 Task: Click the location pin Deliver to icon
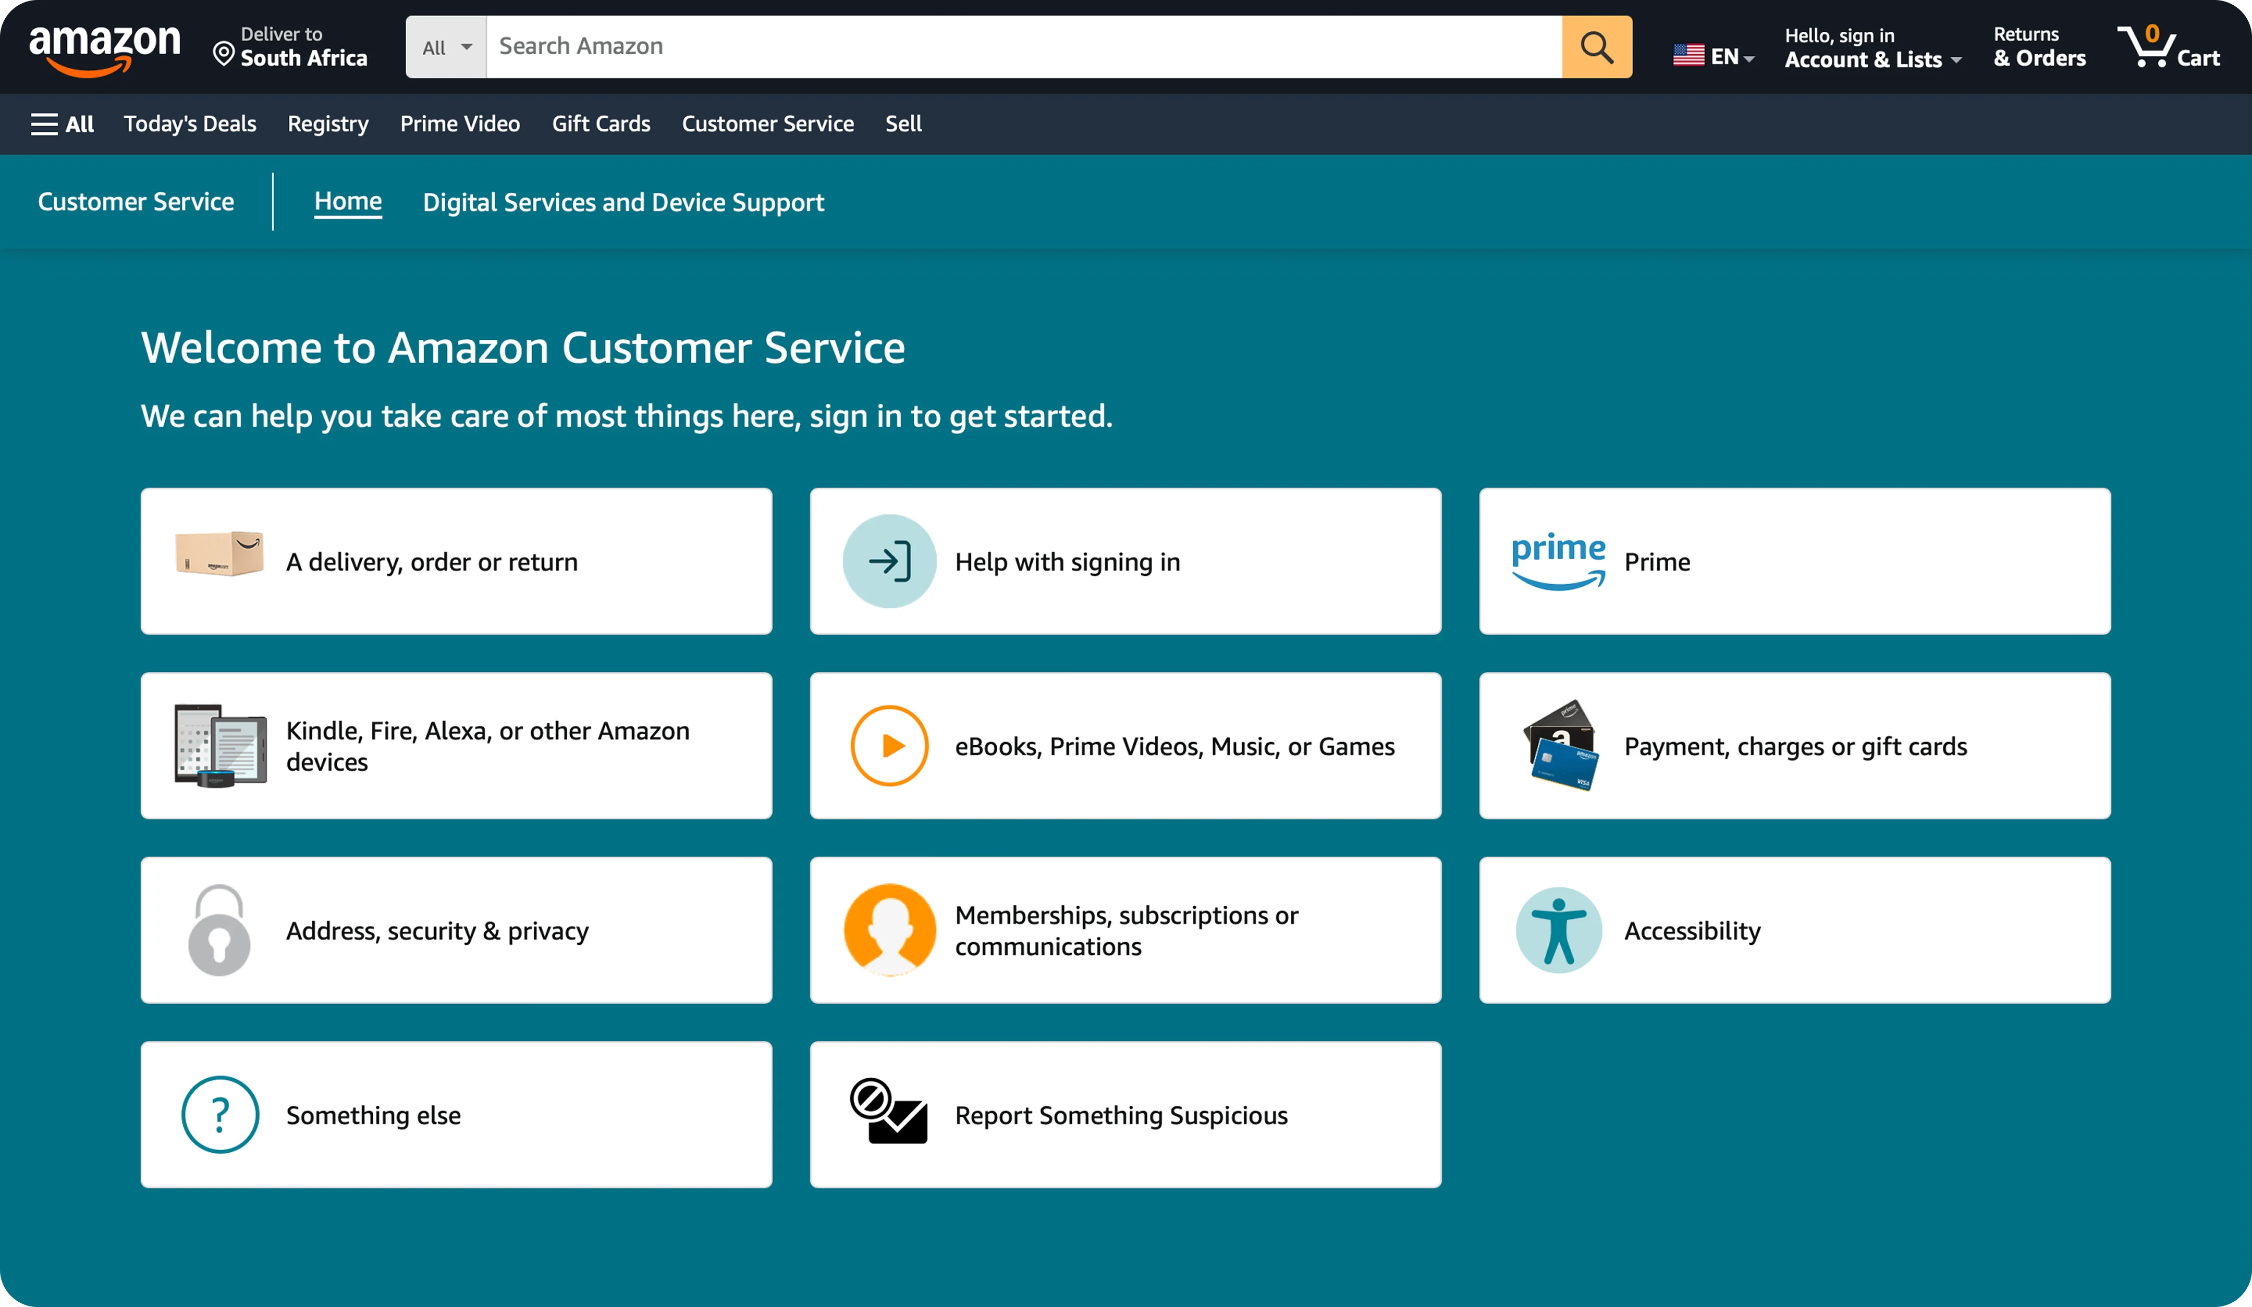coord(224,55)
